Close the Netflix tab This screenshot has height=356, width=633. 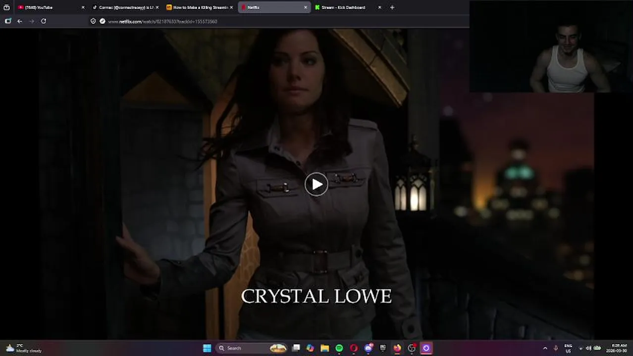(x=306, y=7)
